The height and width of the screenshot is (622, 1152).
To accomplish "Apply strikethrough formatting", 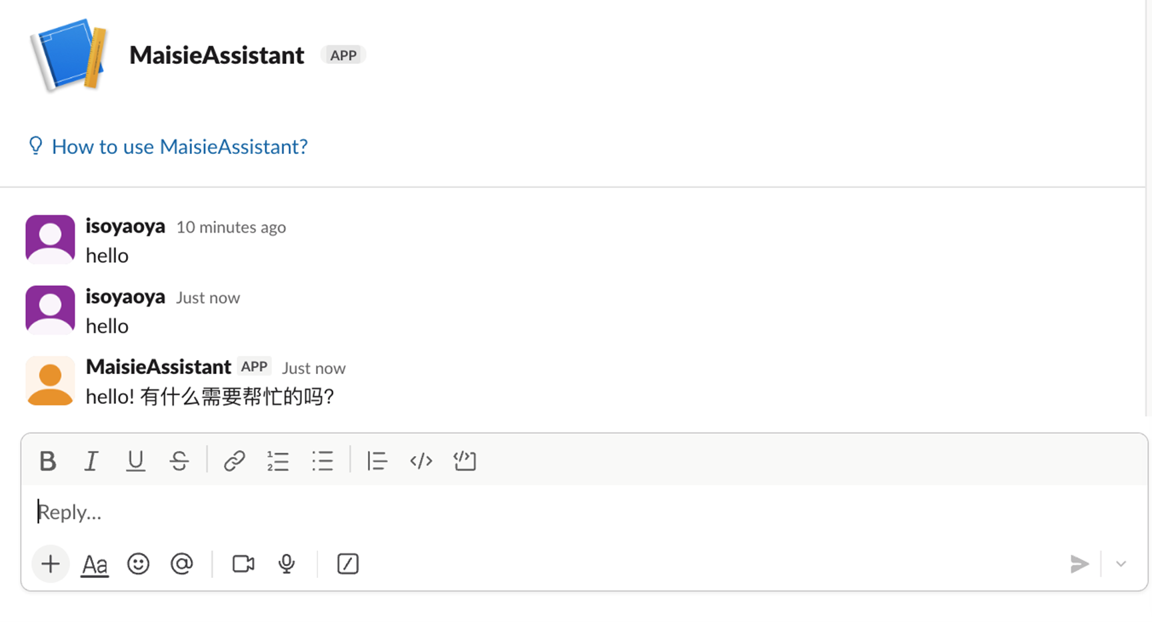I will tap(179, 461).
